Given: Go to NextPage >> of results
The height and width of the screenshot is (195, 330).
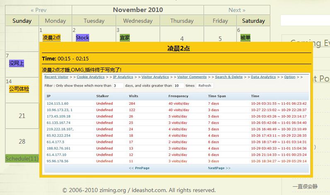Looking at the screenshot, I should click(x=219, y=168).
